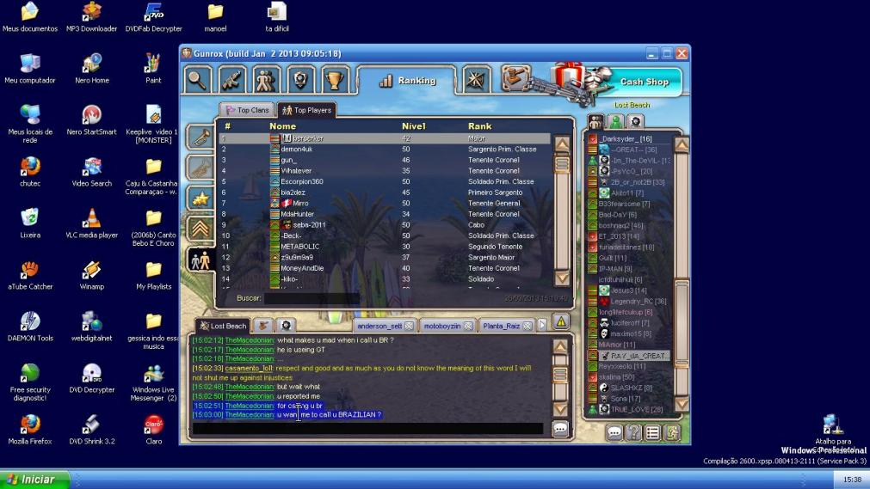Select the chevron rank insignia category icon
The image size is (870, 489).
tap(200, 229)
